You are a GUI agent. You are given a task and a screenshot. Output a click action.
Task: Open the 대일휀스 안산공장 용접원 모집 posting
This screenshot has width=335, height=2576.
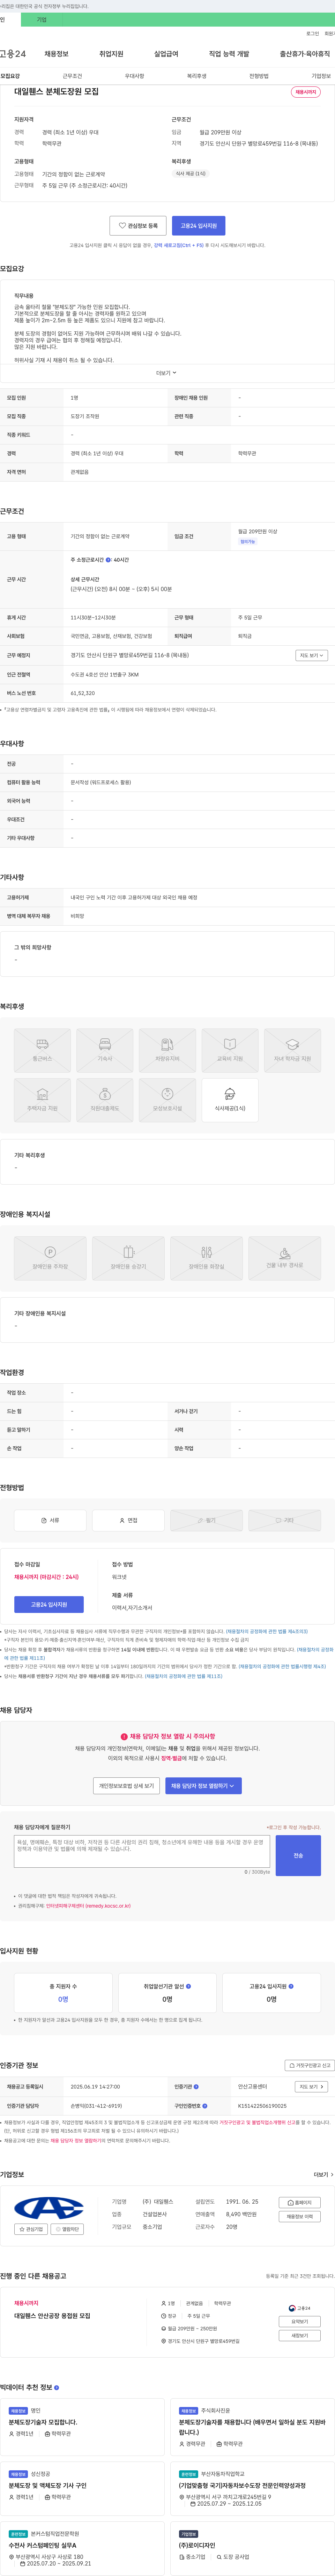(52, 2316)
